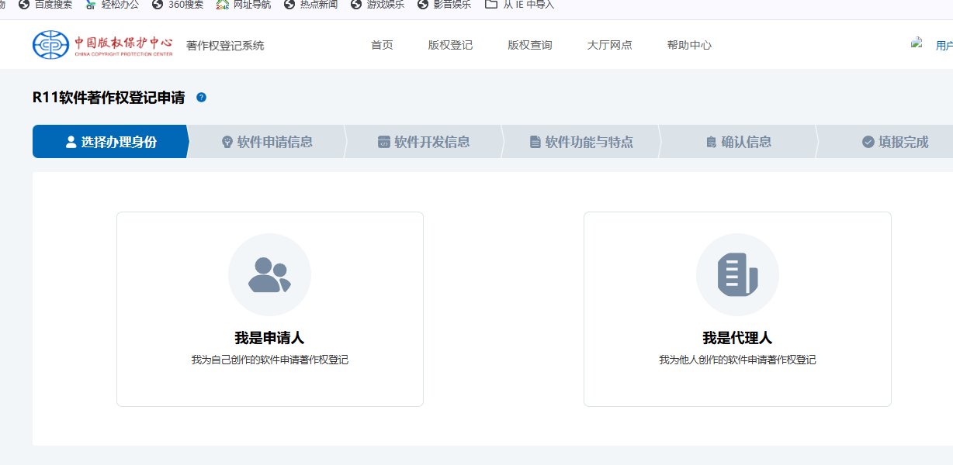The width and height of the screenshot is (953, 465).
Task: Open the 网址导航 bookmark
Action: (244, 5)
